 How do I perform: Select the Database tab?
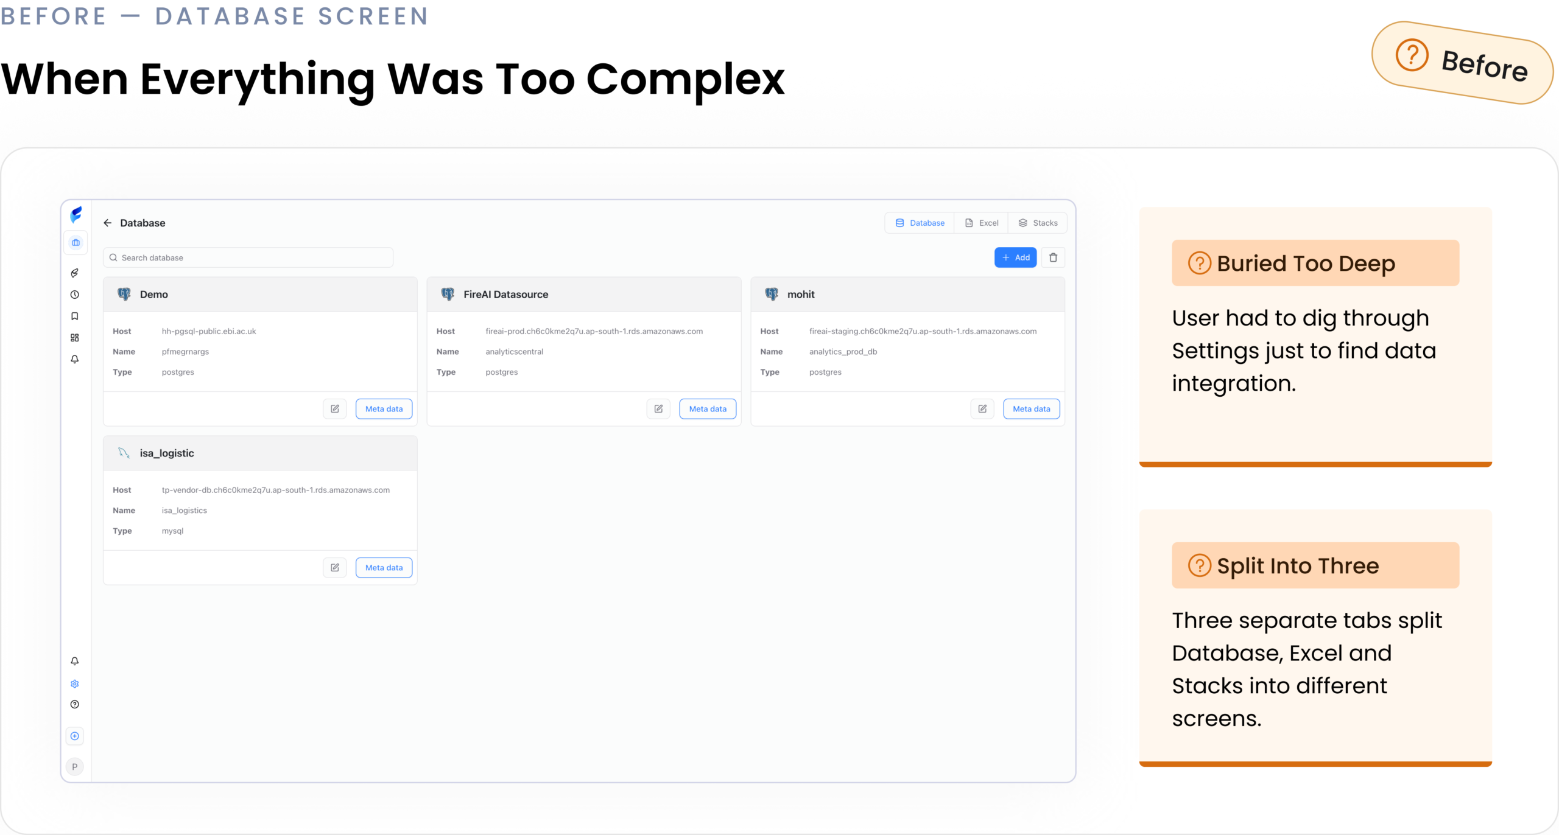pyautogui.click(x=920, y=223)
